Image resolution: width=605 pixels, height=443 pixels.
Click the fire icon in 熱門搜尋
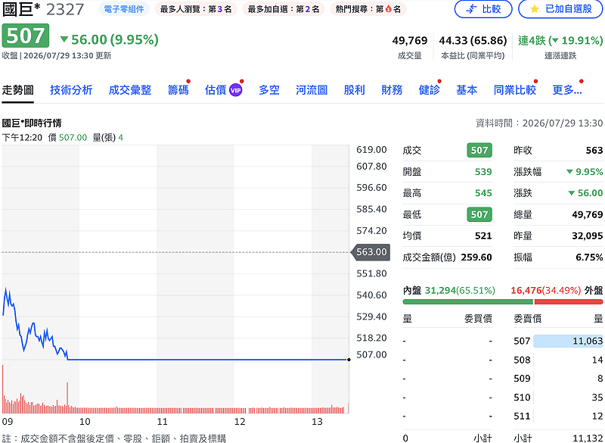click(x=389, y=9)
